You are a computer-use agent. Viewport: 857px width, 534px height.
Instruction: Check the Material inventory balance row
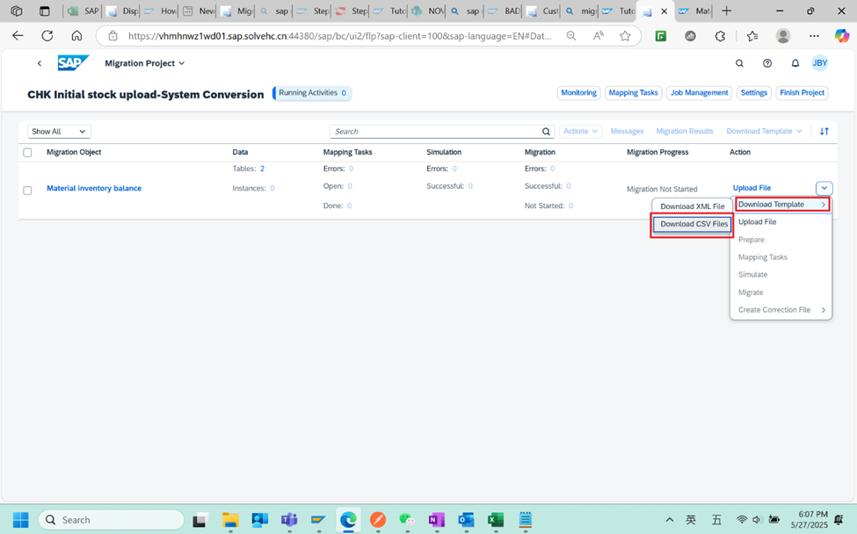[27, 191]
